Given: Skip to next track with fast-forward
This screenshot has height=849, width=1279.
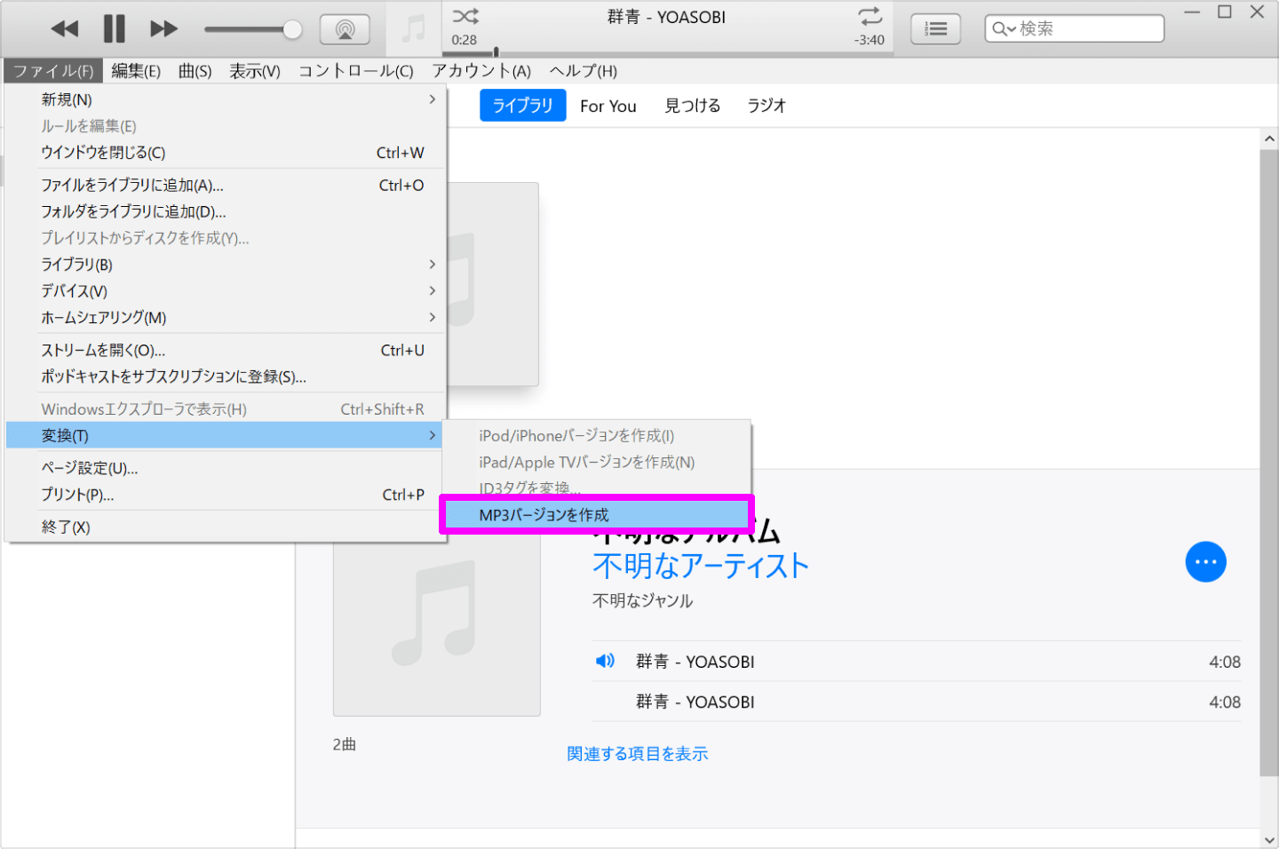Looking at the screenshot, I should 163,29.
